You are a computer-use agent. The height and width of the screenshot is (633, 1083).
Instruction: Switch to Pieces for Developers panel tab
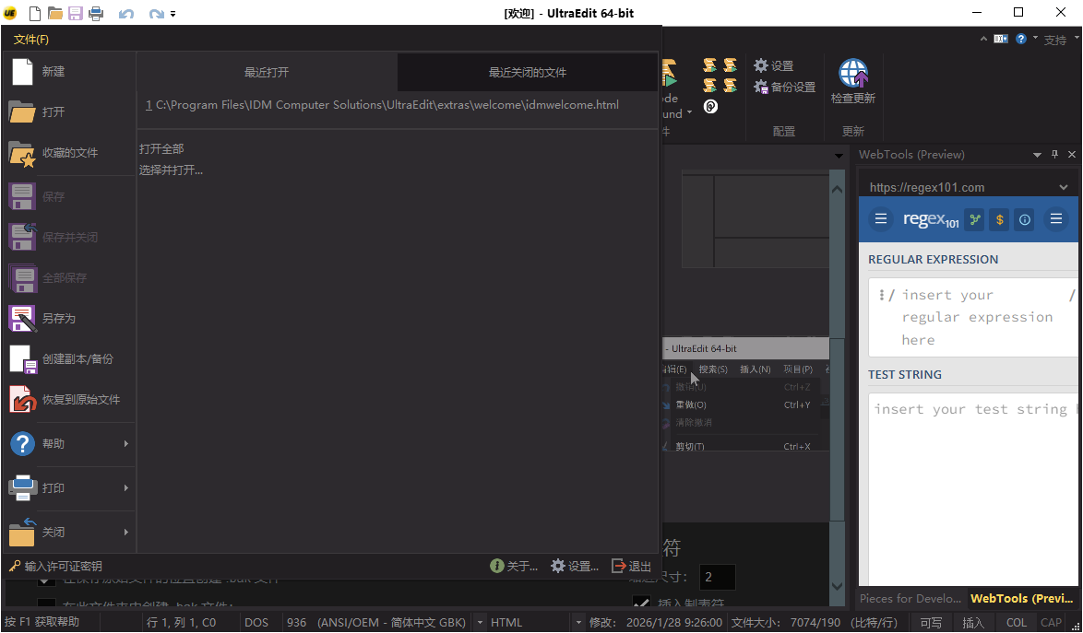[910, 599]
